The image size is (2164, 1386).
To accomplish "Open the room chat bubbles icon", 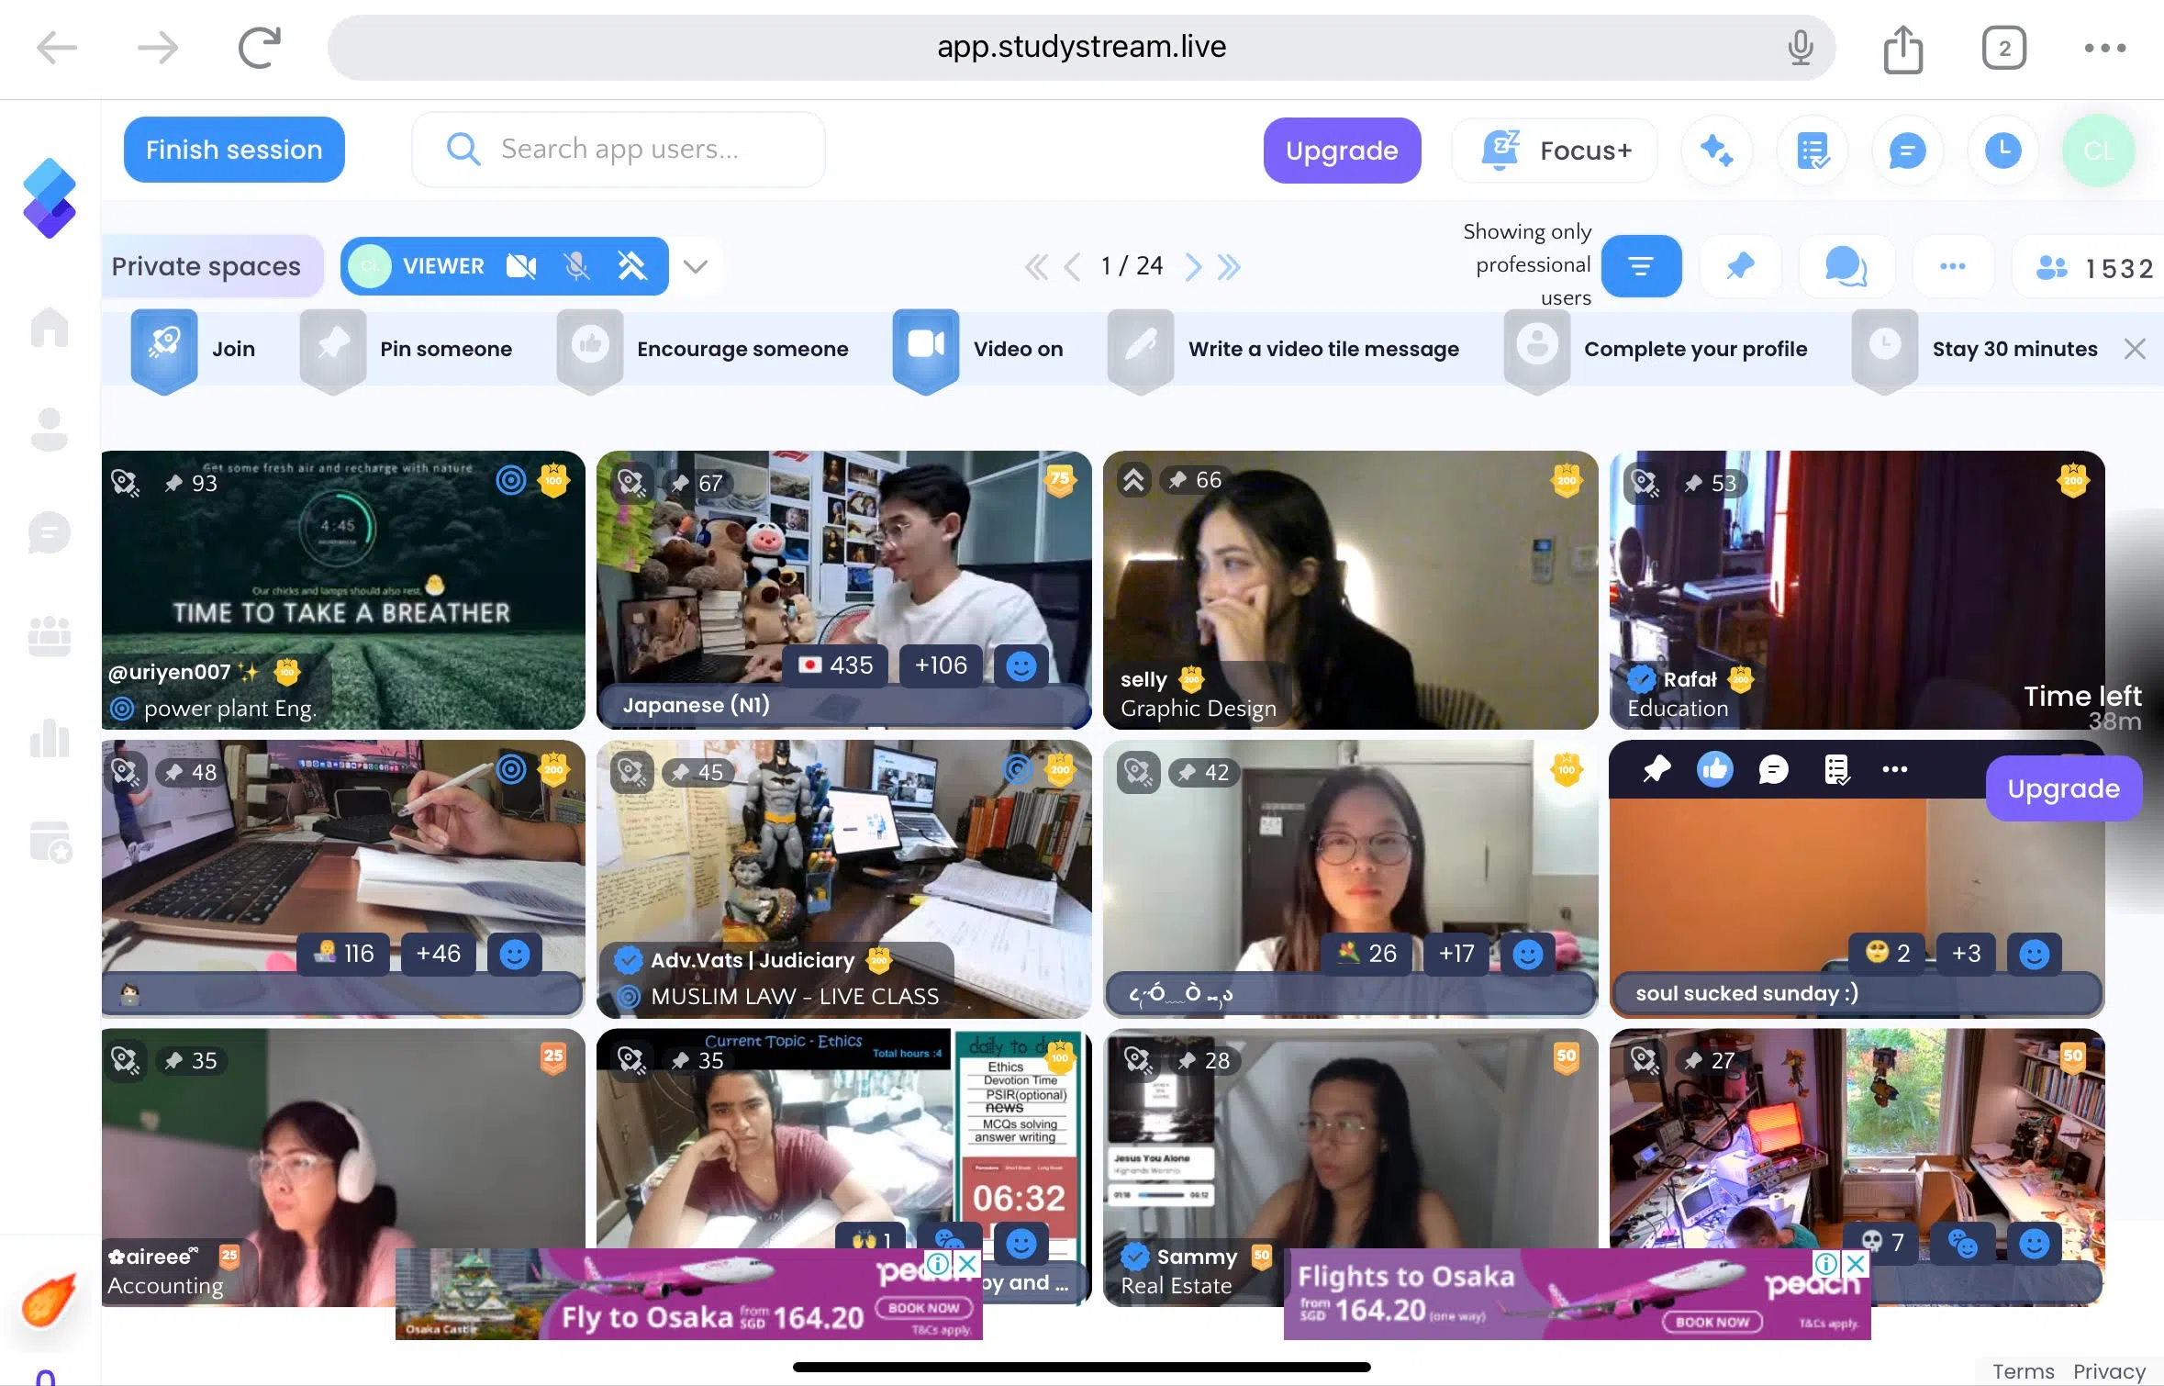I will [x=1846, y=266].
